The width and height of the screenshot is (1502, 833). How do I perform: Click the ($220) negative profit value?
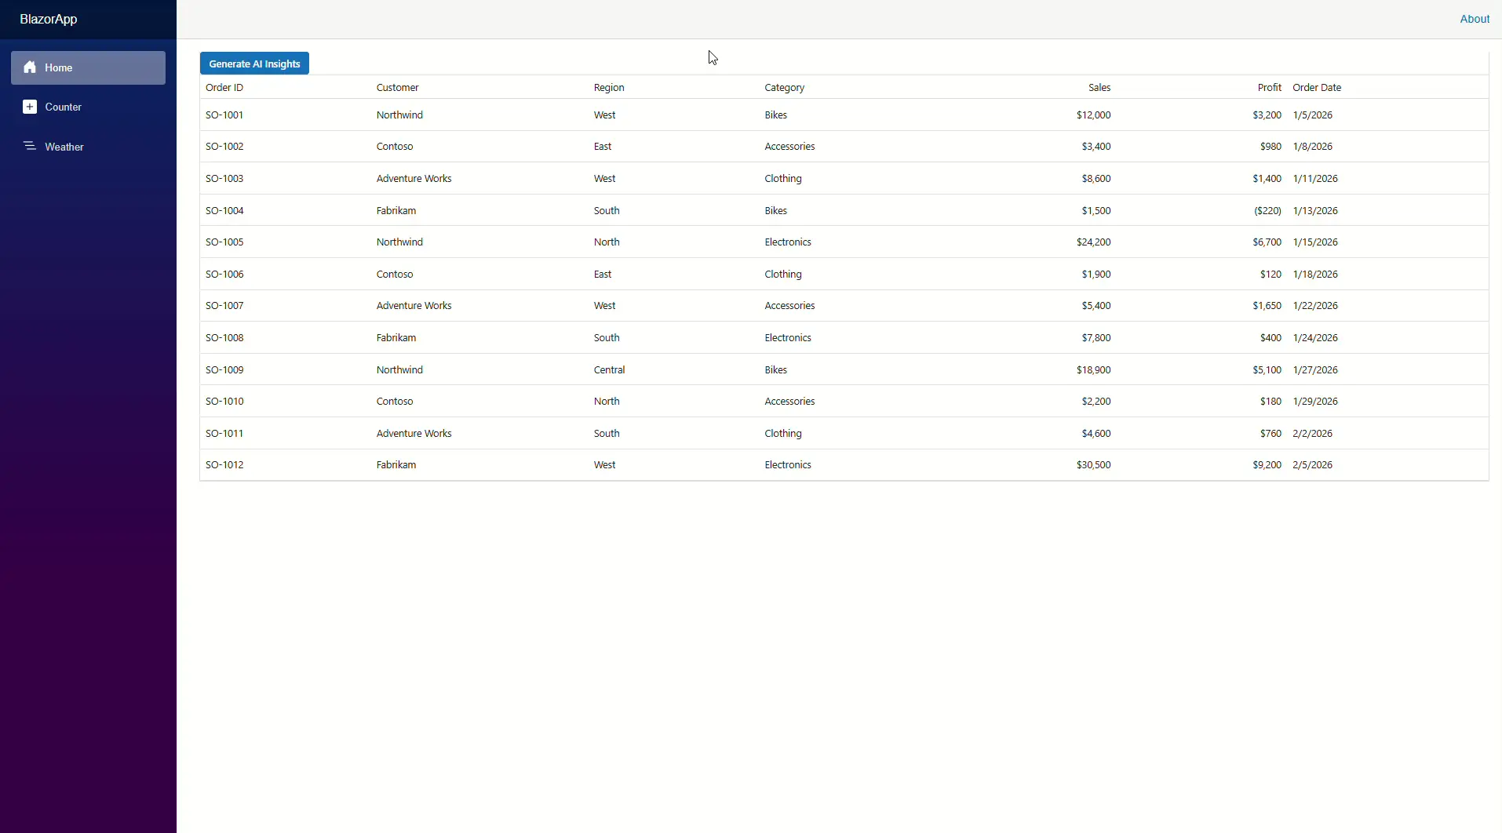click(1268, 211)
